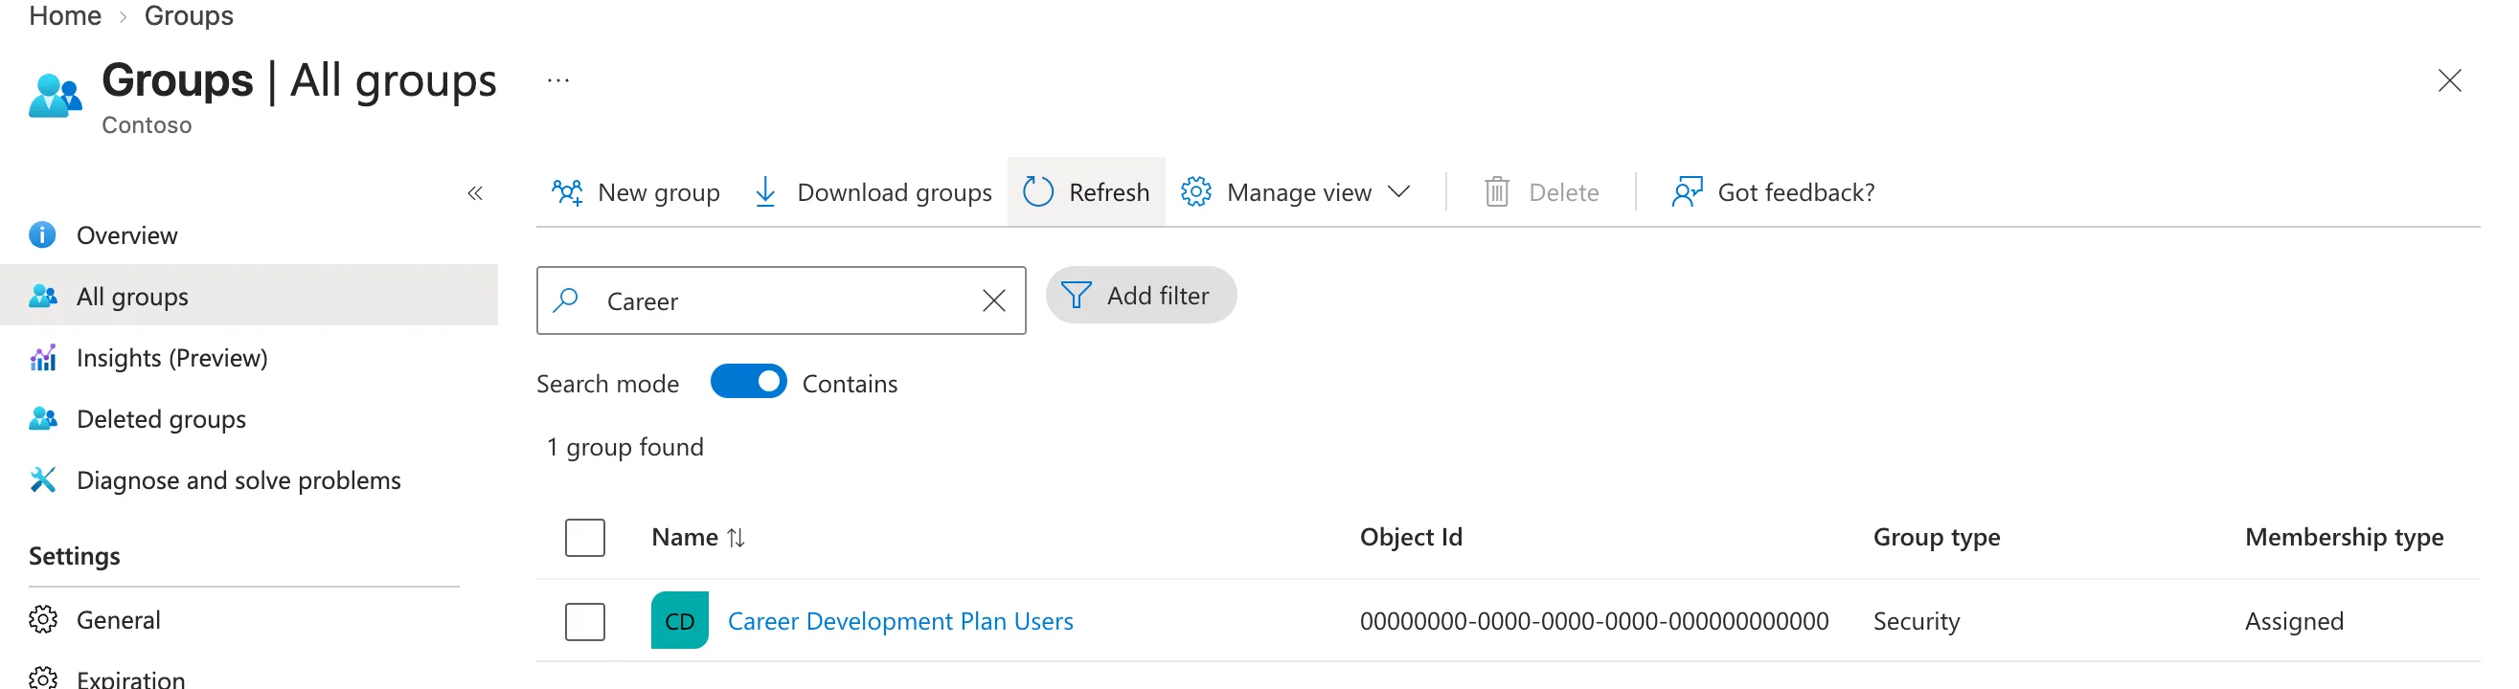
Task: Click the Download groups toolbar button
Action: pyautogui.click(x=874, y=192)
